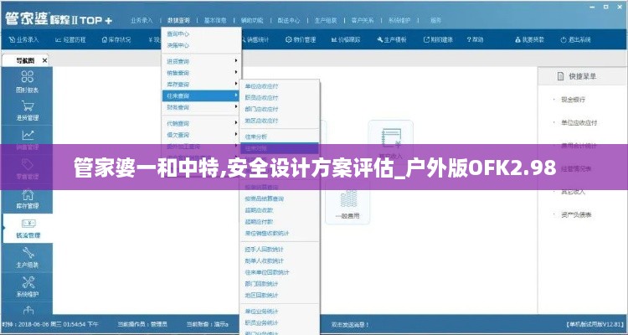
Task: Expand the 进货查询 submenu
Action: [201, 61]
